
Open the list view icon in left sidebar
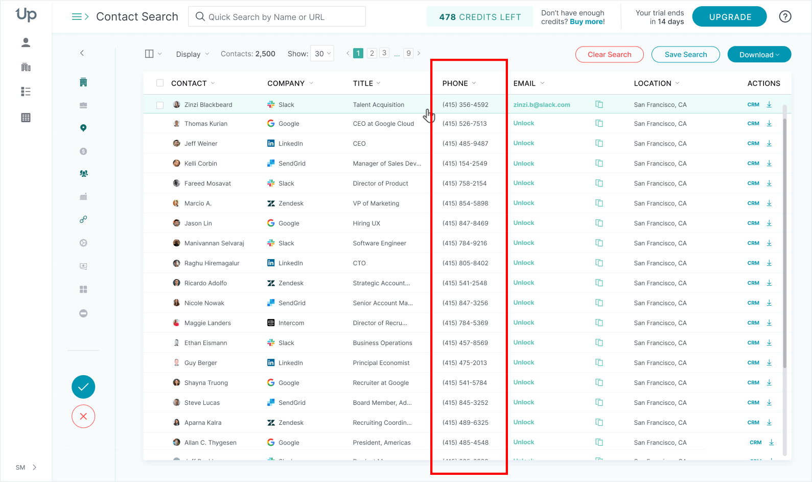tap(26, 91)
